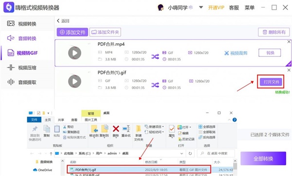Click the Explorer help question mark icon

click(235, 120)
